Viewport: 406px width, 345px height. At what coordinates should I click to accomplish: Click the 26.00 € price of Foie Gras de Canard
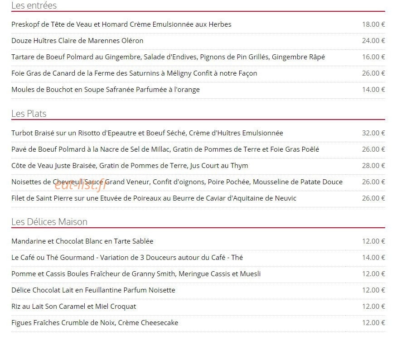pyautogui.click(x=373, y=73)
